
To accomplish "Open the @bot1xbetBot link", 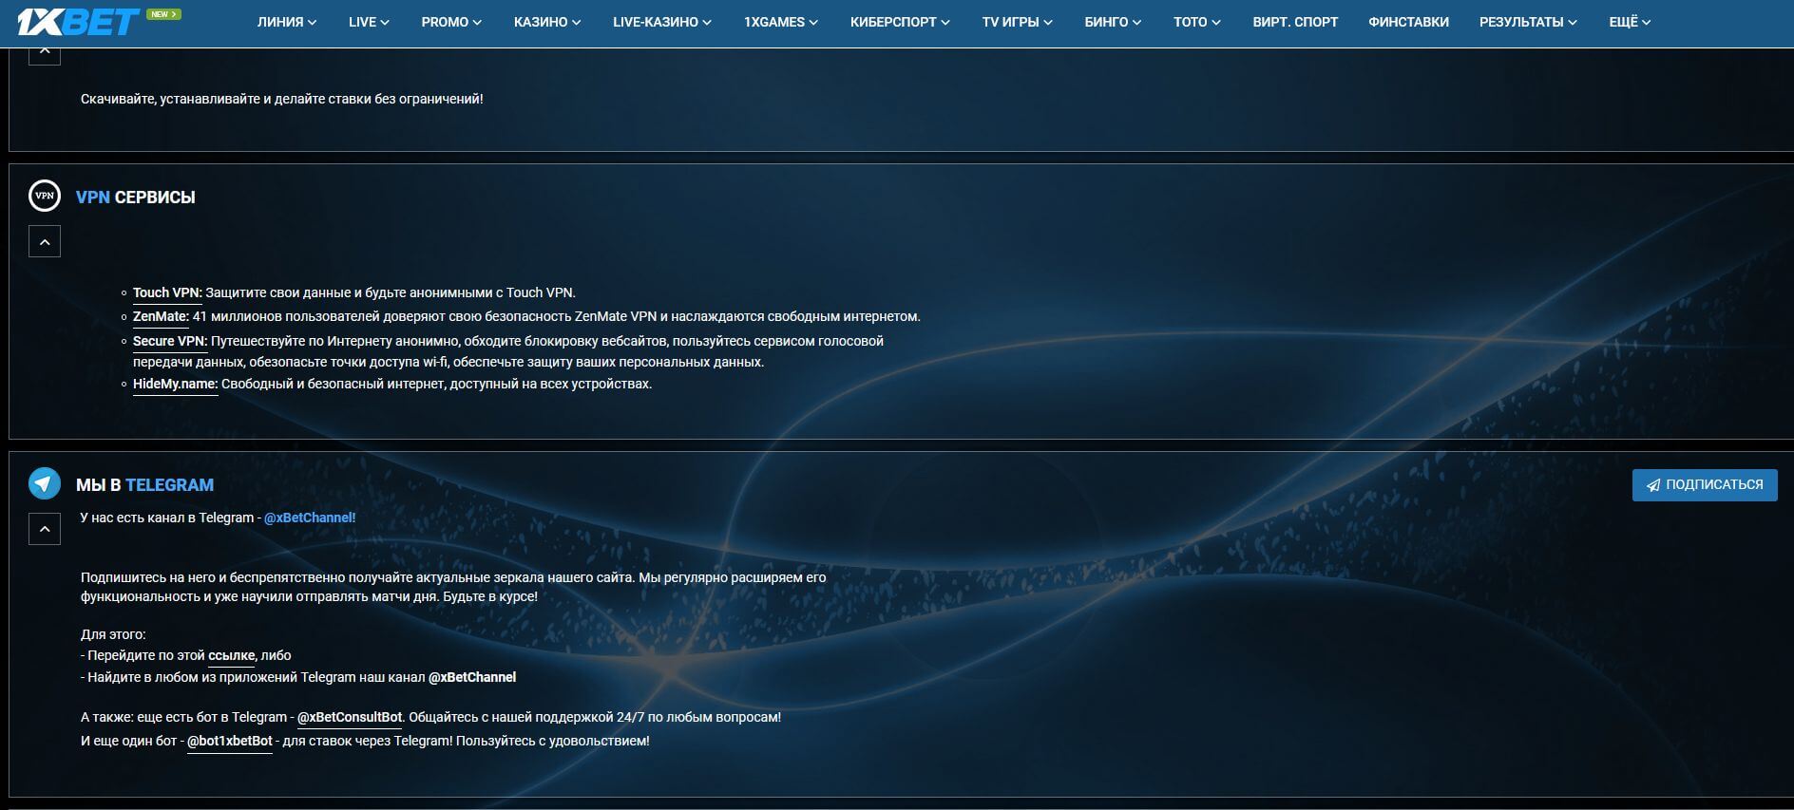I will (x=230, y=741).
